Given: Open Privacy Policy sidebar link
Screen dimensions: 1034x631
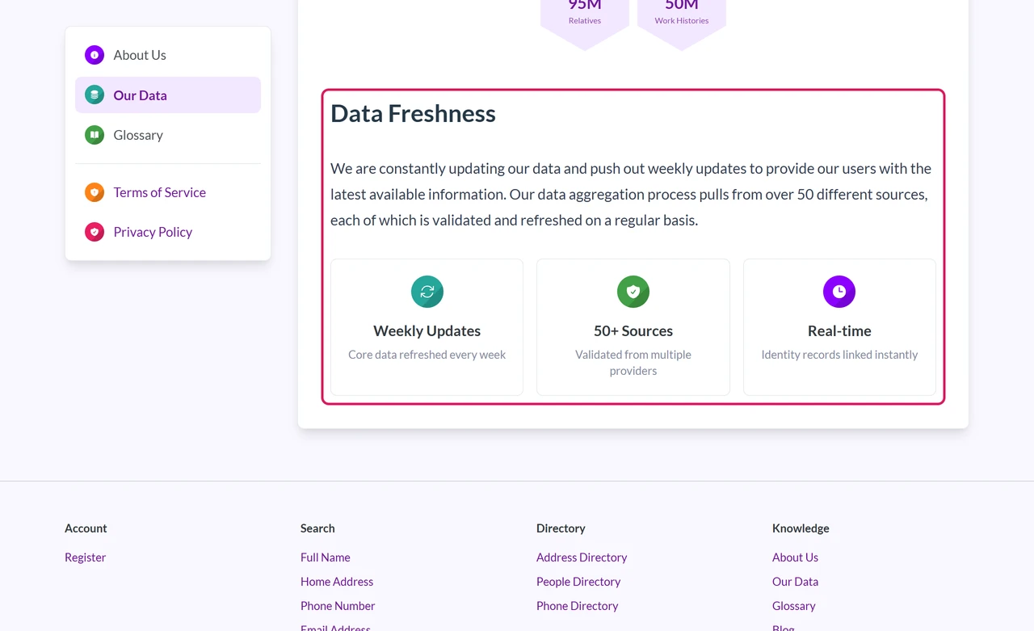Looking at the screenshot, I should pos(168,232).
